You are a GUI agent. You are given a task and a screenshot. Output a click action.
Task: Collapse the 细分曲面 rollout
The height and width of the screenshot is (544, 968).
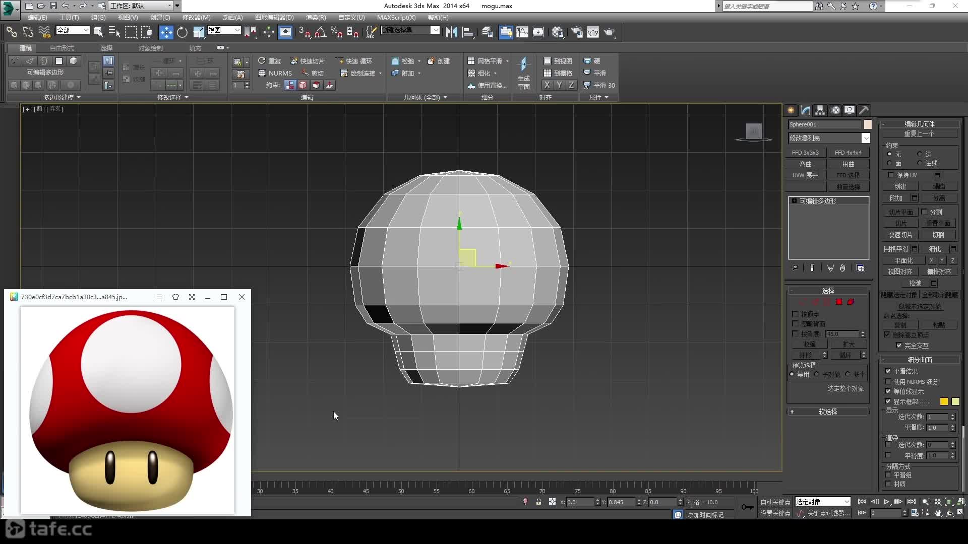click(x=920, y=360)
